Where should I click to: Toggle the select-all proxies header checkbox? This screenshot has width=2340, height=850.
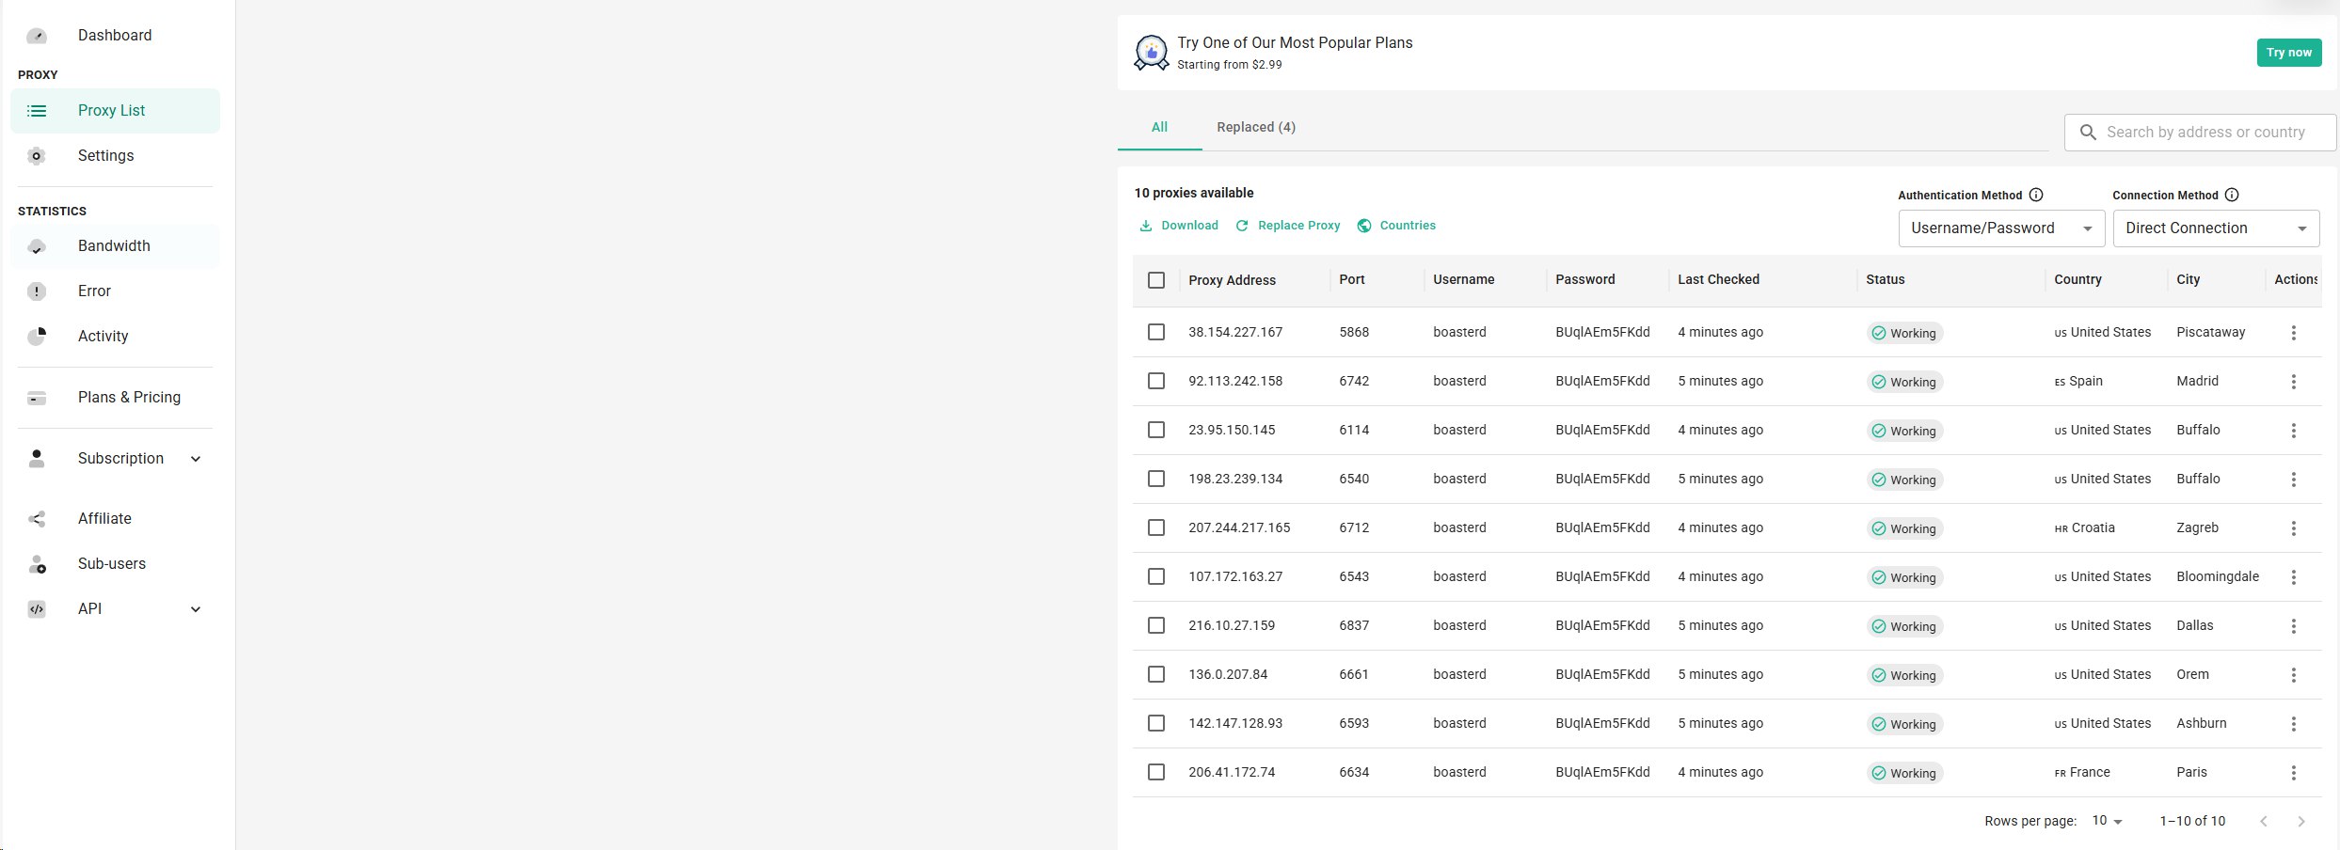click(1156, 280)
